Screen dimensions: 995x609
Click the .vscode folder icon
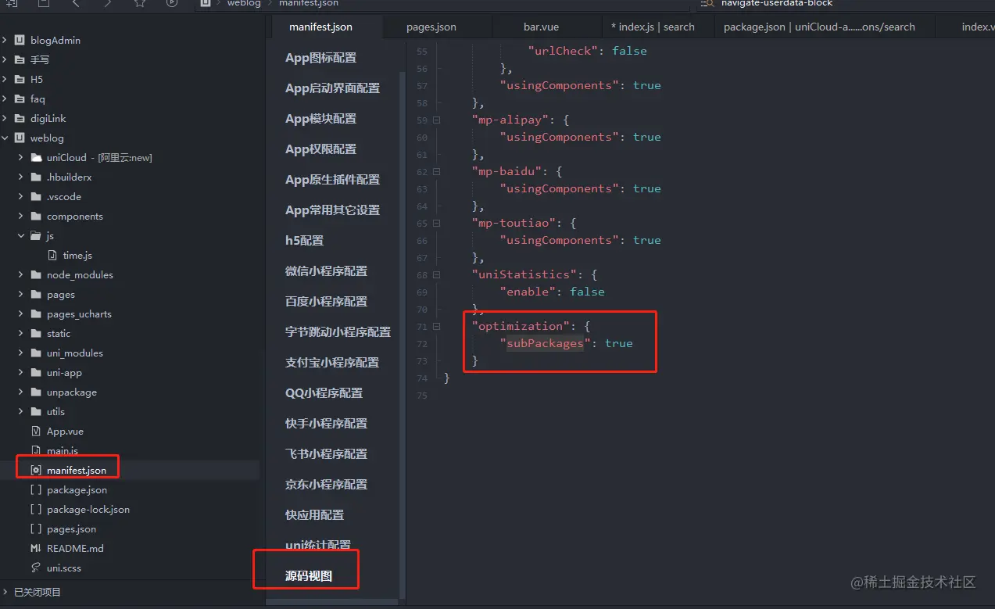(36, 196)
